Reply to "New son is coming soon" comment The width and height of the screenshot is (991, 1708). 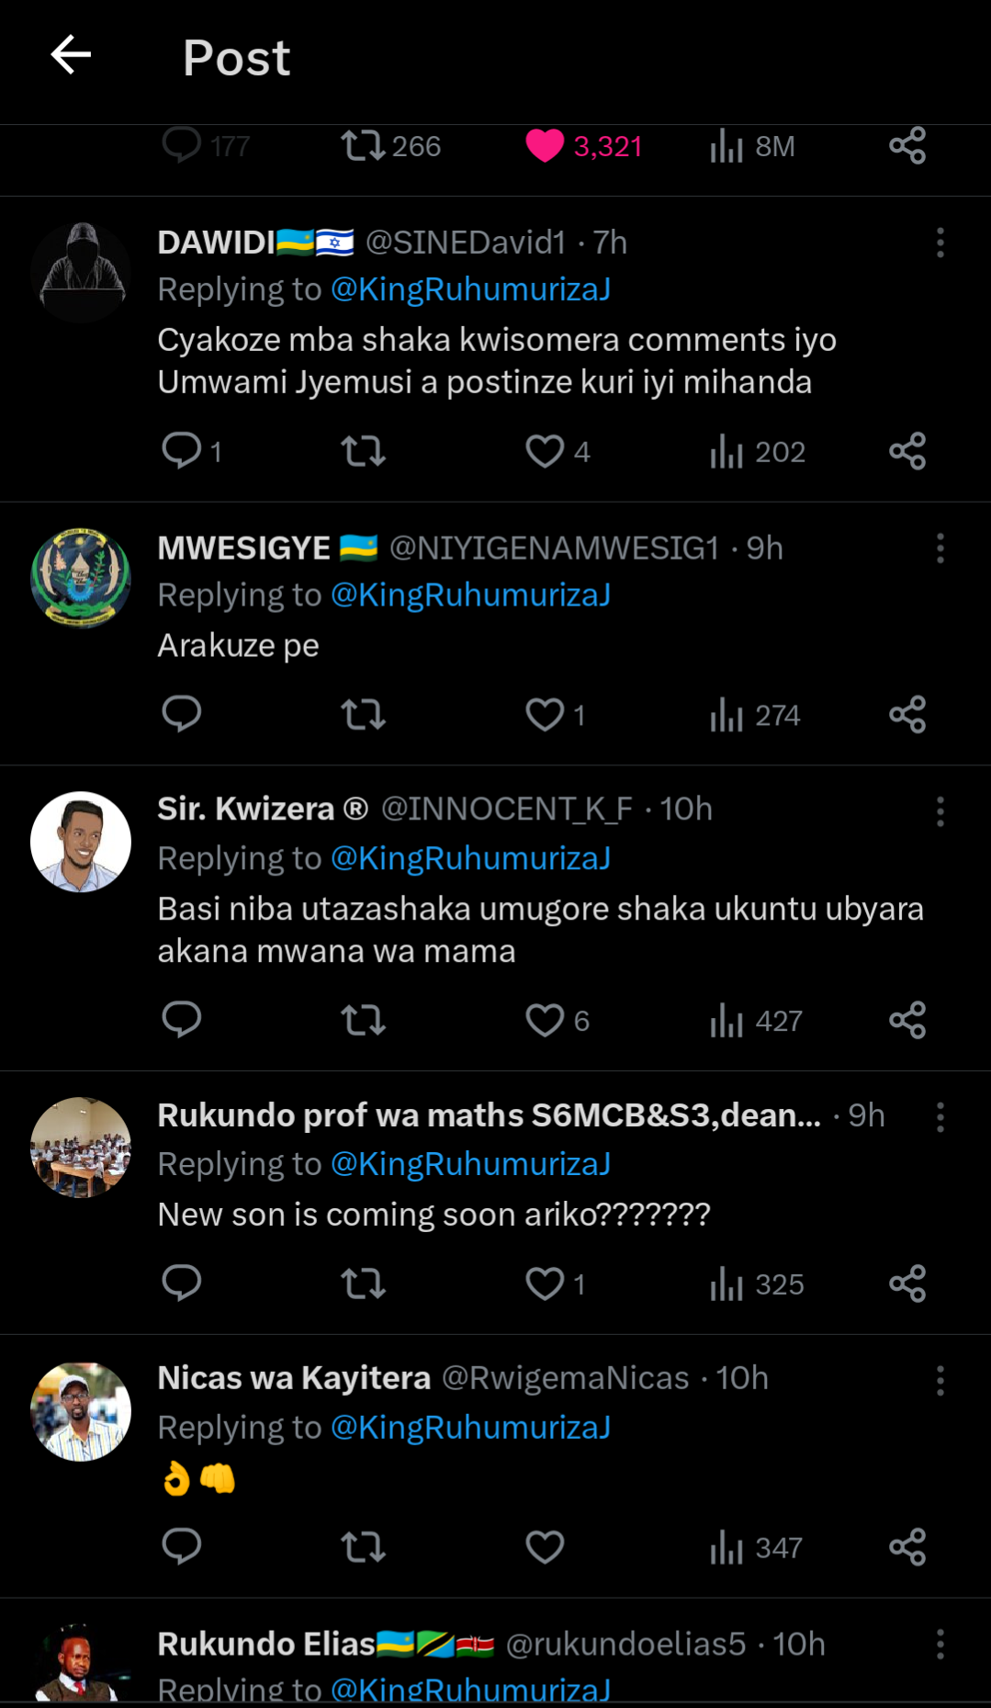182,1284
